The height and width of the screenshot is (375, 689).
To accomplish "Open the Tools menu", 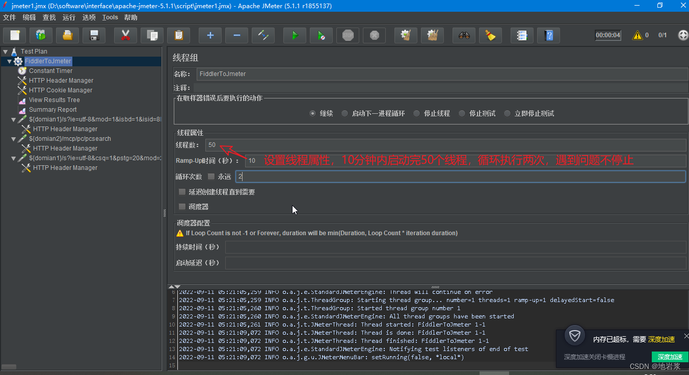I will point(110,17).
